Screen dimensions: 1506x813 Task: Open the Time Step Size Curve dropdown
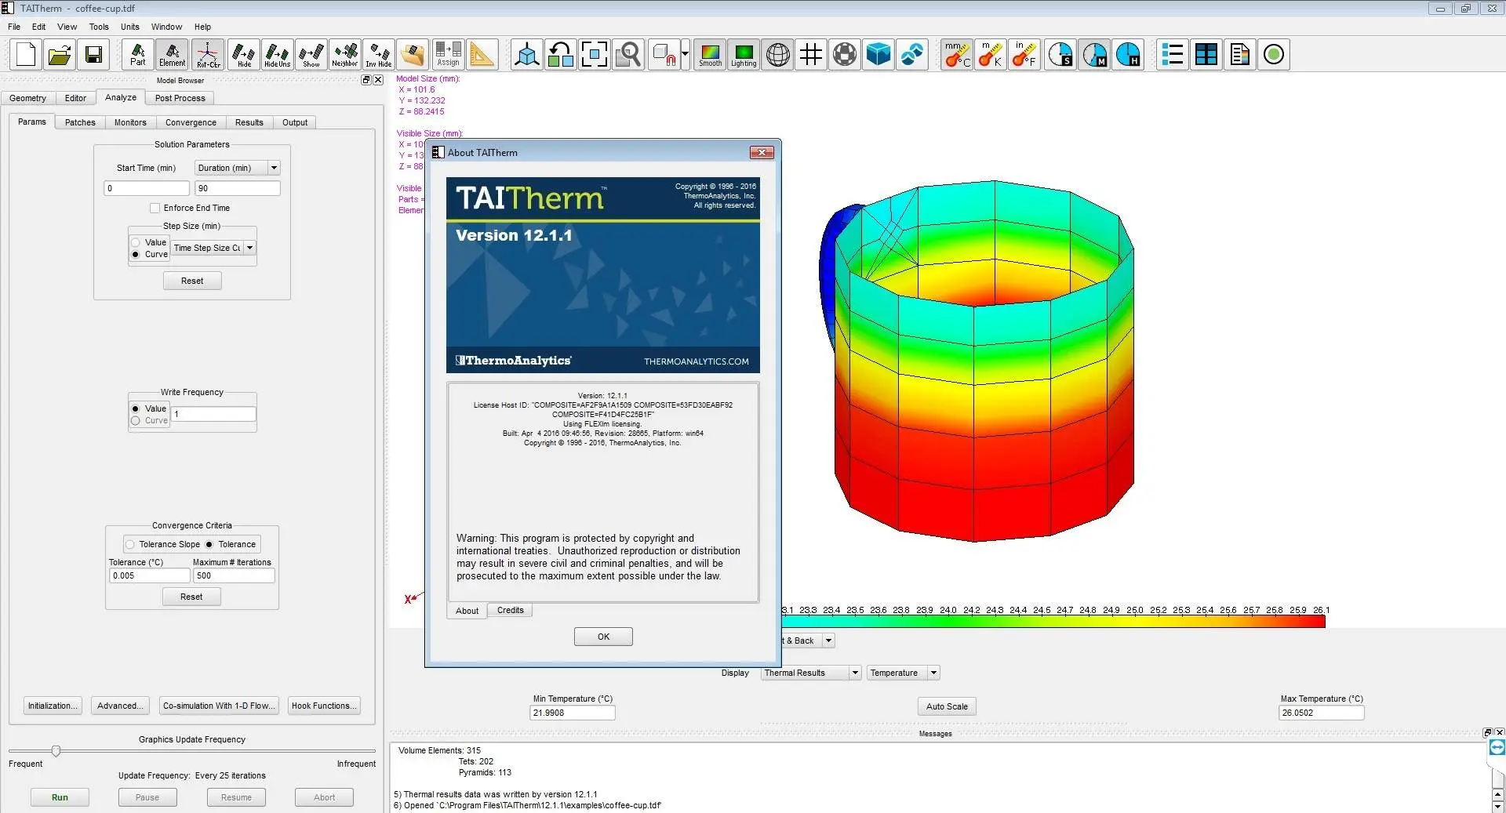(x=214, y=248)
